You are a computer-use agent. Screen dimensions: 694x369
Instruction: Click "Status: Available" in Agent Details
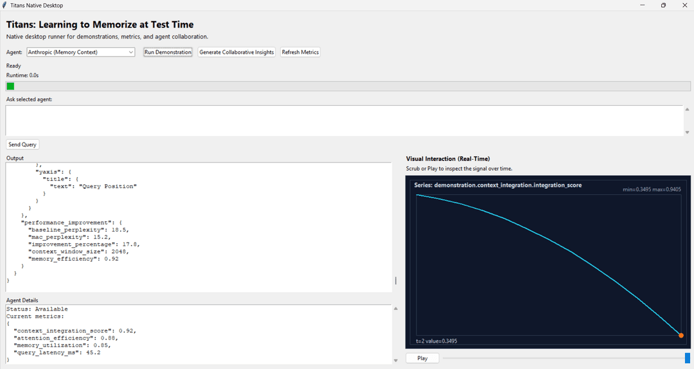pos(37,309)
